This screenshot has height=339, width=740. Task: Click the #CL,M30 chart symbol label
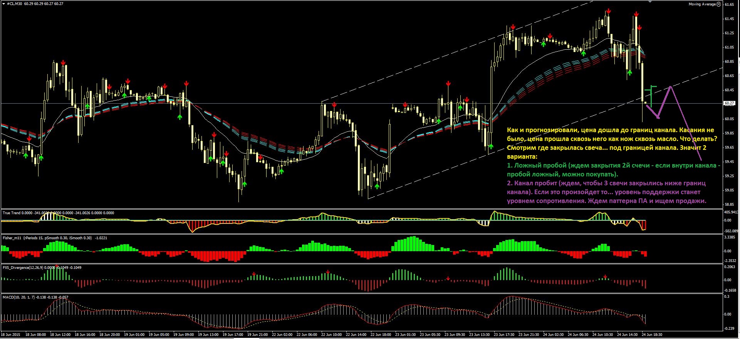point(14,4)
